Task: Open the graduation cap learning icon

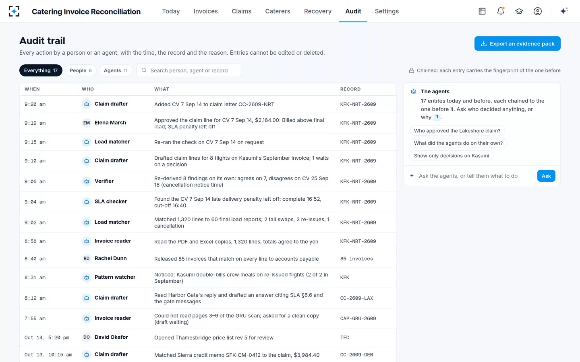Action: (x=519, y=11)
